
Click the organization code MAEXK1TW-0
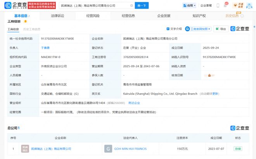point(50,57)
